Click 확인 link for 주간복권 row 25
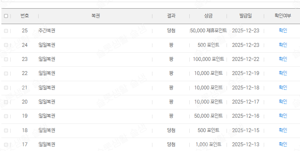Screen dimensions: 300x151 click(283, 30)
